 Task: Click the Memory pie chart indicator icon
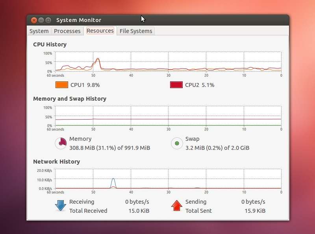[61, 144]
